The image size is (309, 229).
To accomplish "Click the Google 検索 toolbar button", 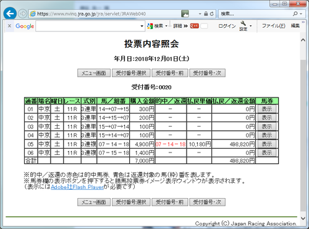I will click(155, 26).
